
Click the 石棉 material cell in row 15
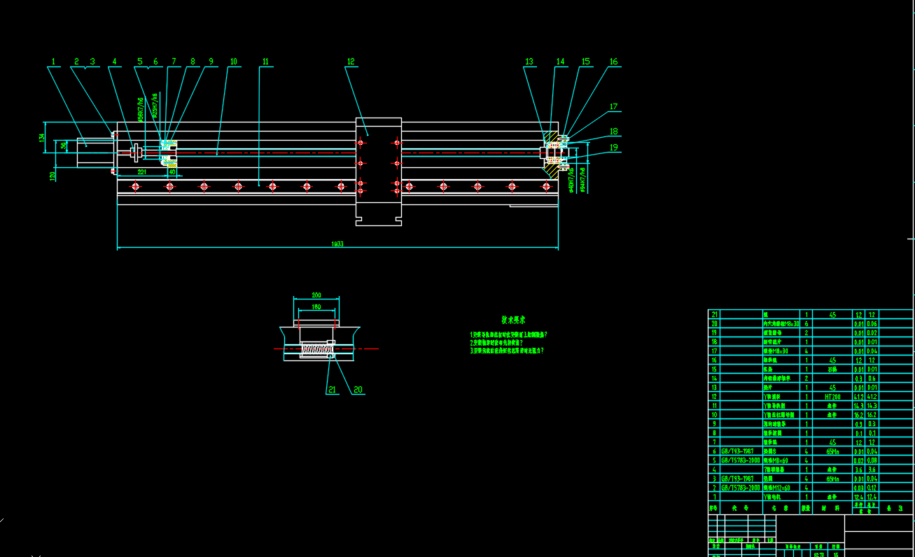(832, 369)
